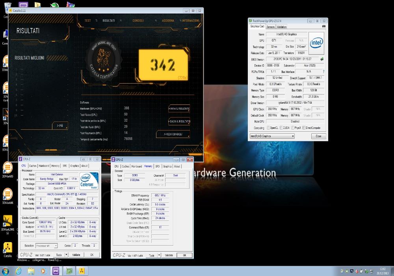
Task: Enable the DirectCompute checkbox in GPU-Z
Action: (x=304, y=128)
